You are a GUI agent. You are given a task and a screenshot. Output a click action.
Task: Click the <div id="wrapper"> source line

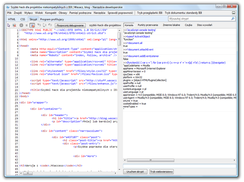pyautogui.click(x=34, y=102)
